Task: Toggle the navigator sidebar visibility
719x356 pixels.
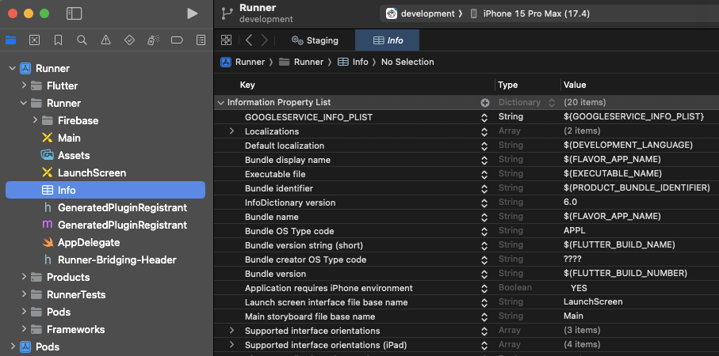Action: click(74, 13)
